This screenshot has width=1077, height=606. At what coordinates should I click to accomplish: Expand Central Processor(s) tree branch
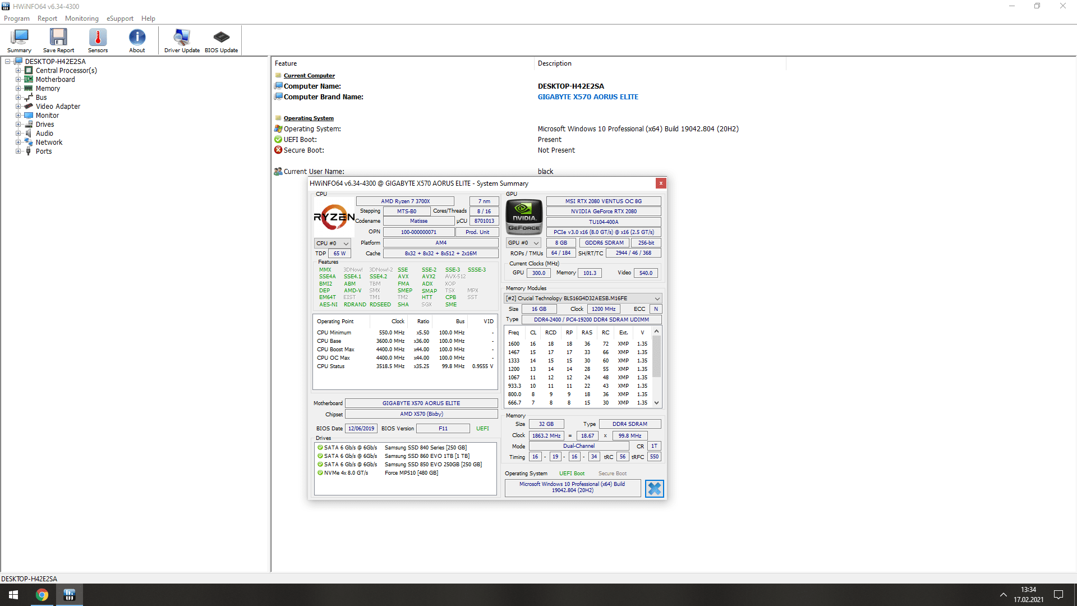pos(18,71)
